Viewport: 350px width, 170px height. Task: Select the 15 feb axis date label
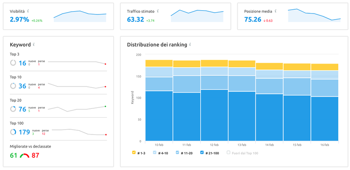point(297,145)
